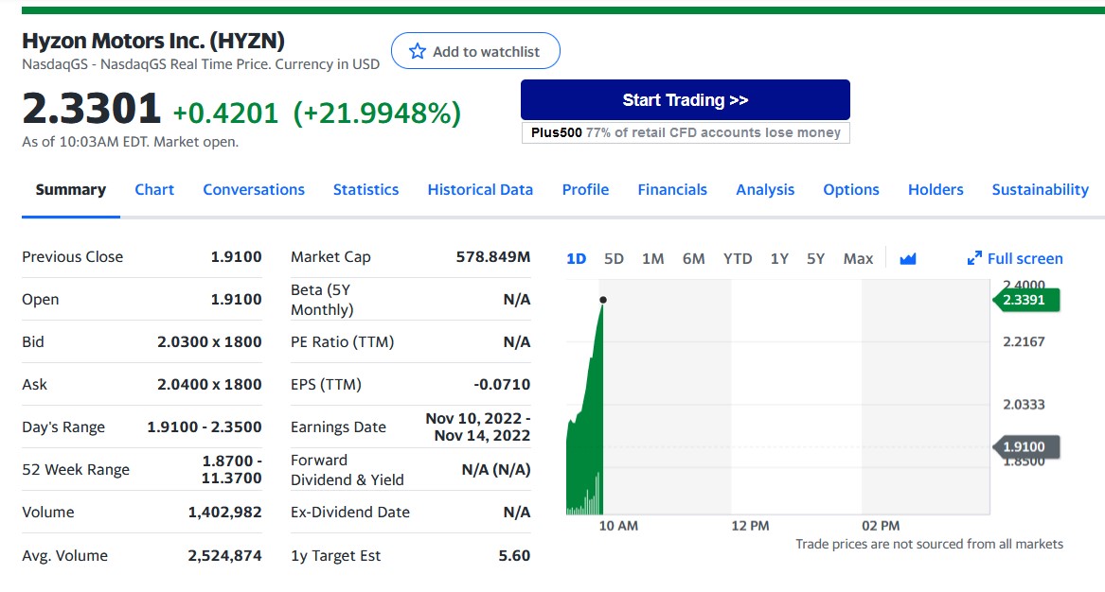Open the Statistics tab

tap(365, 189)
